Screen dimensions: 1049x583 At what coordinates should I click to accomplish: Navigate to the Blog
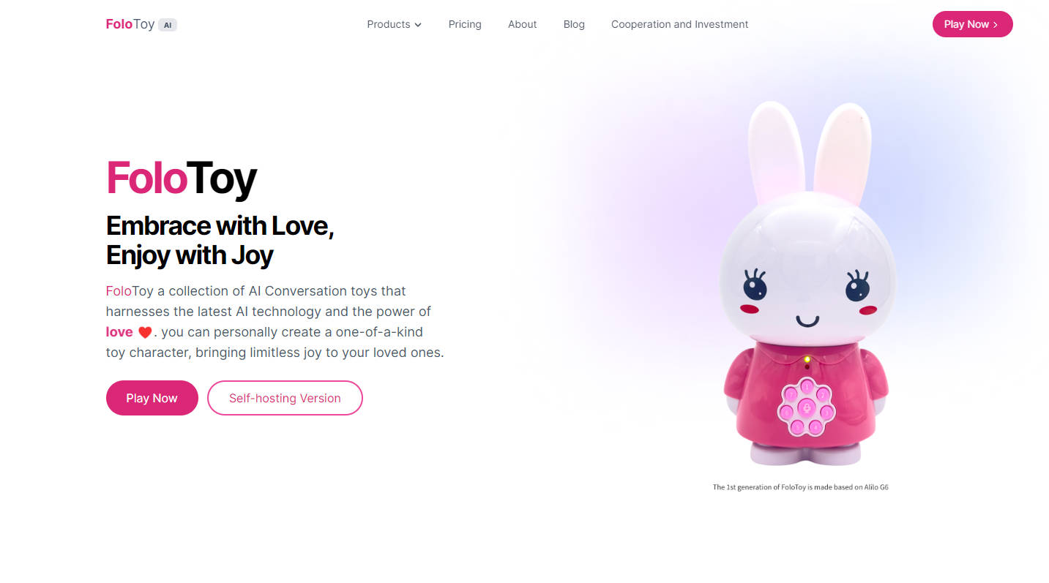coord(574,24)
